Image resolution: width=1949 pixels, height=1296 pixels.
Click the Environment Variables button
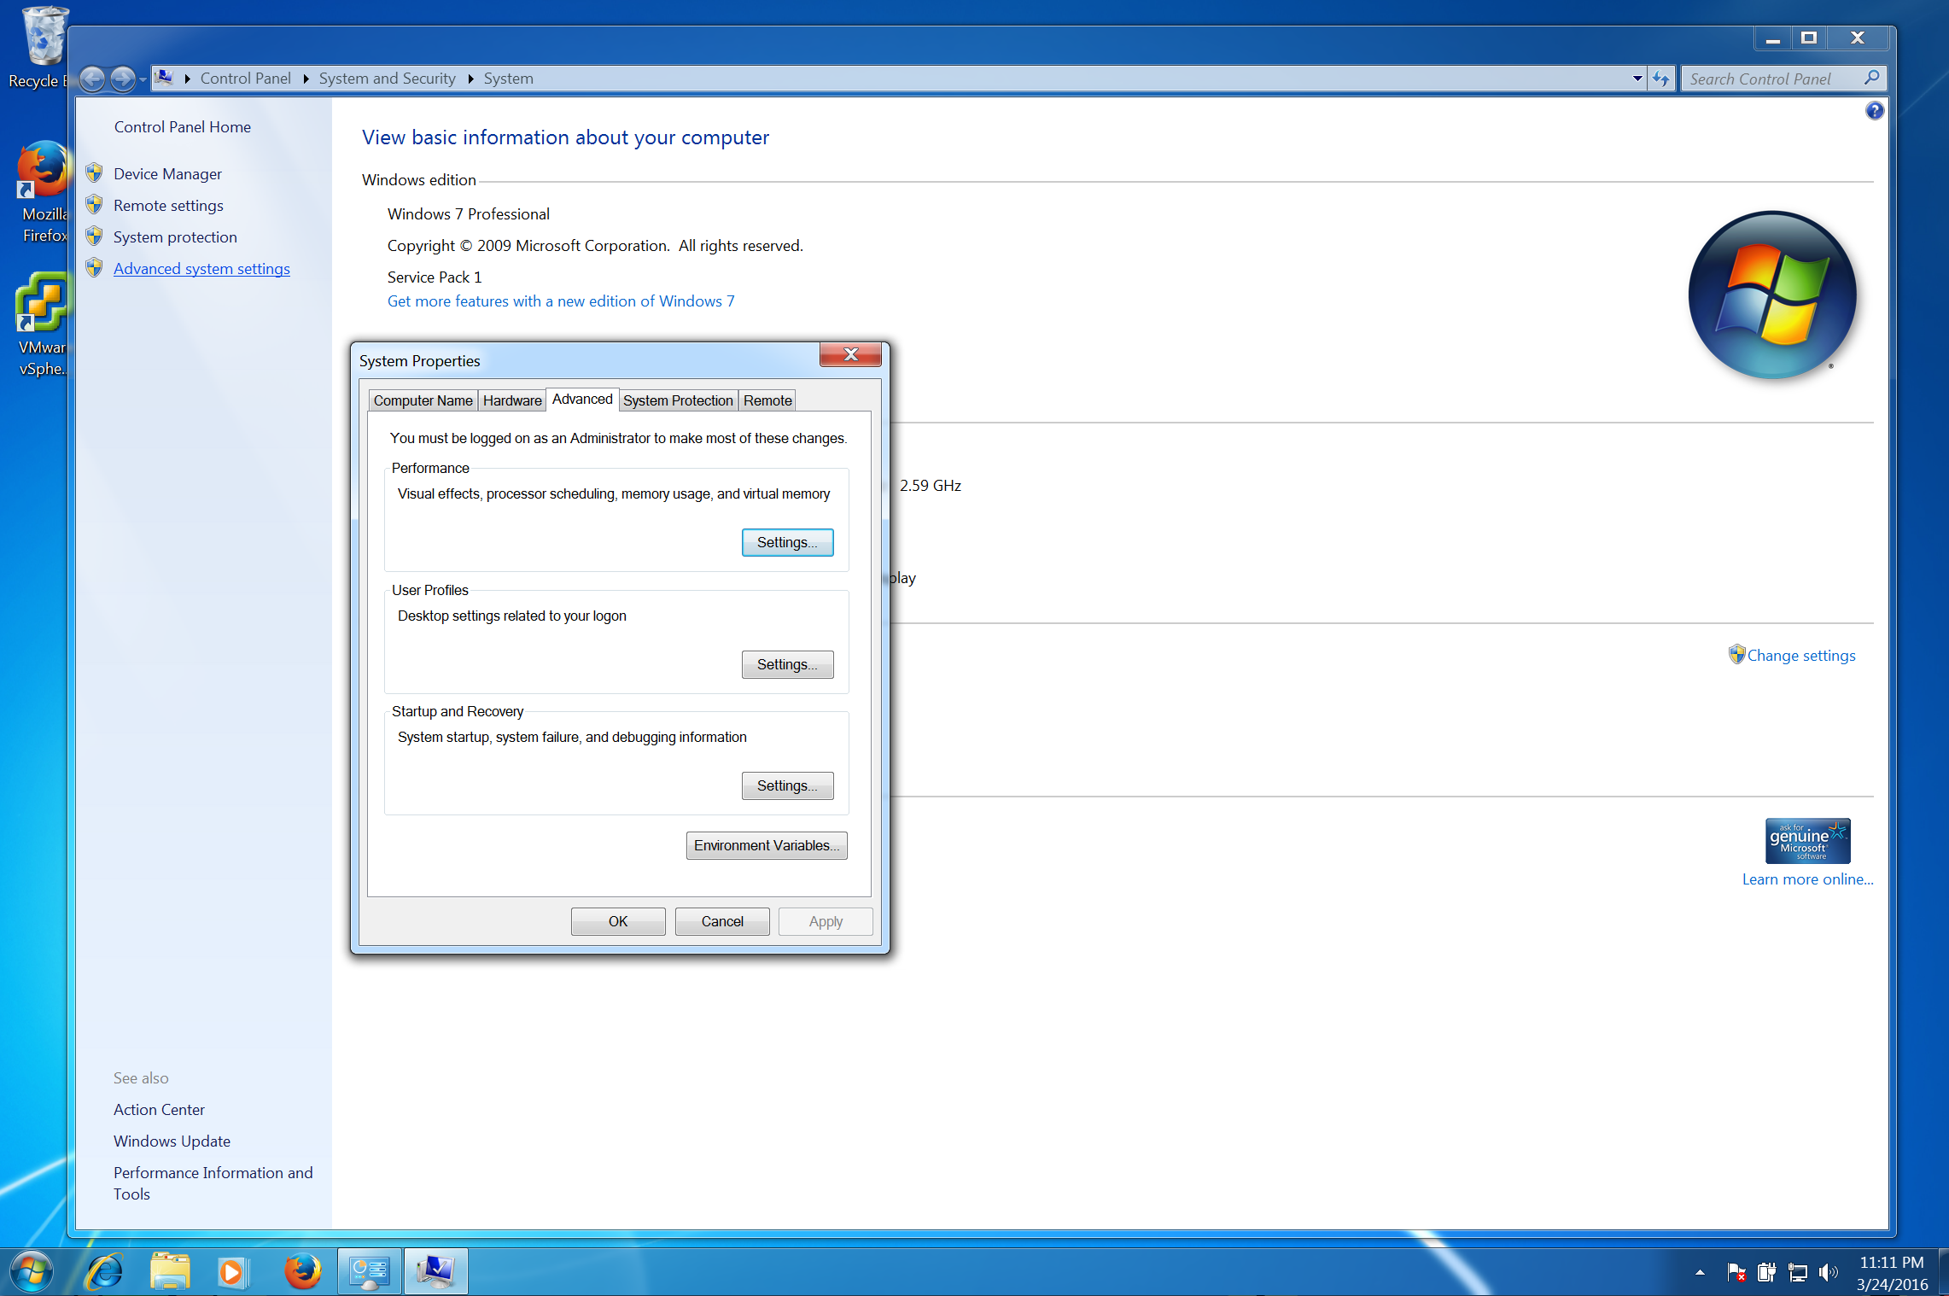pos(765,844)
